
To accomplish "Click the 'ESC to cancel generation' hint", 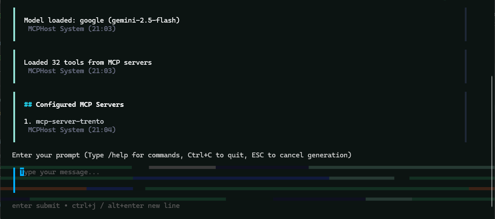I will click(300, 155).
